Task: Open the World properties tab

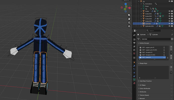Action: tap(134, 53)
